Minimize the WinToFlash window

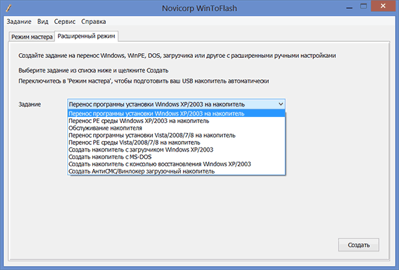coord(349,7)
